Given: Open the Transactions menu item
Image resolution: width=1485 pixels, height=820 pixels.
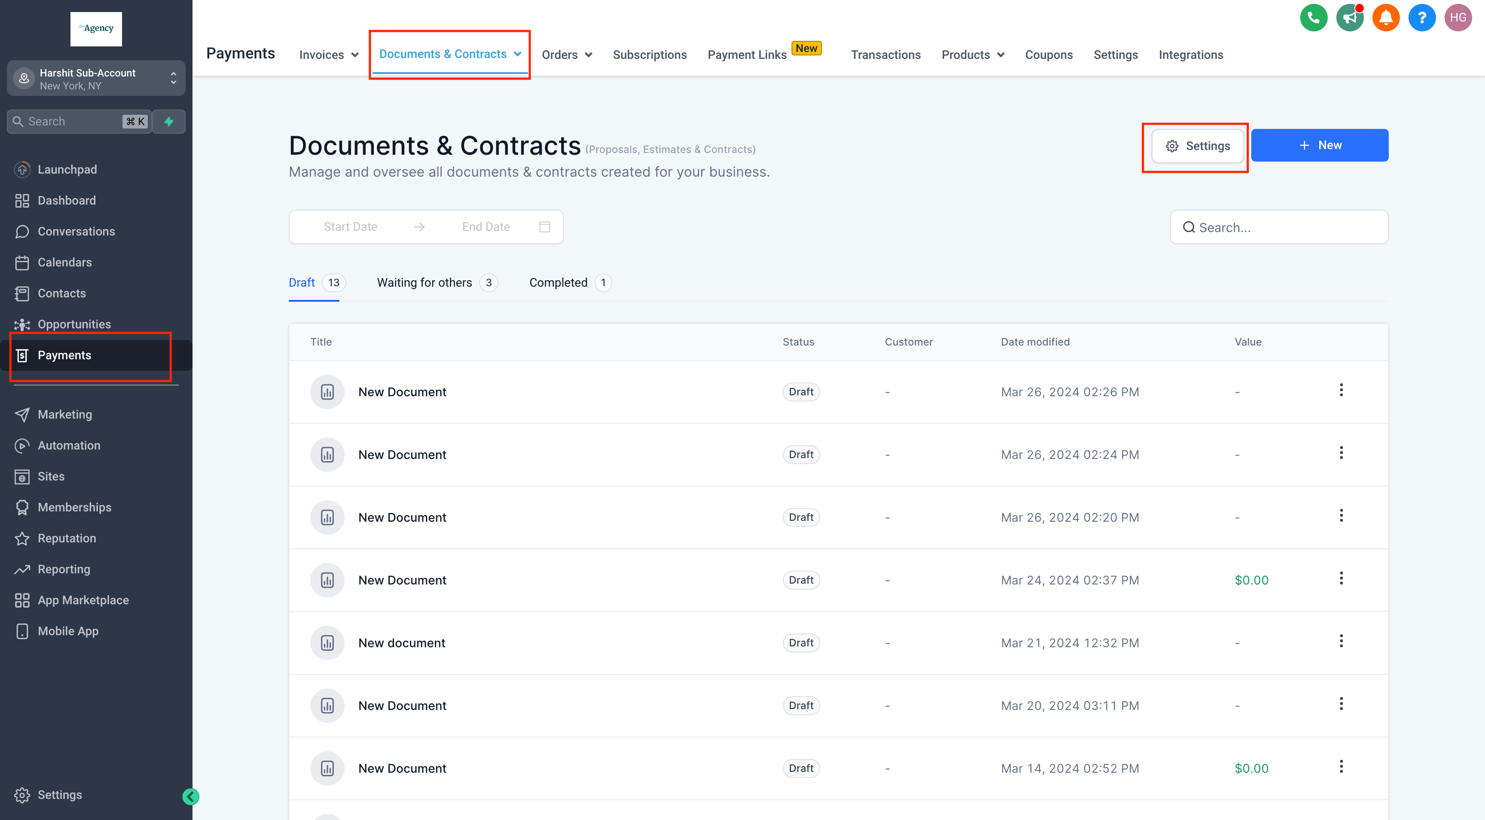Looking at the screenshot, I should pyautogui.click(x=886, y=55).
